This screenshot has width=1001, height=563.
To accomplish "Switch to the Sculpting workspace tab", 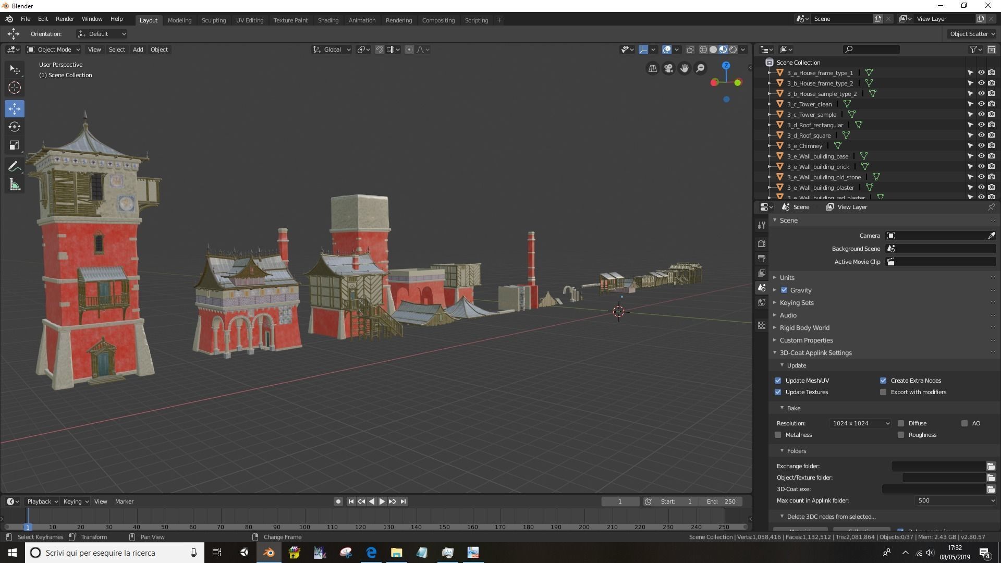I will 214,20.
